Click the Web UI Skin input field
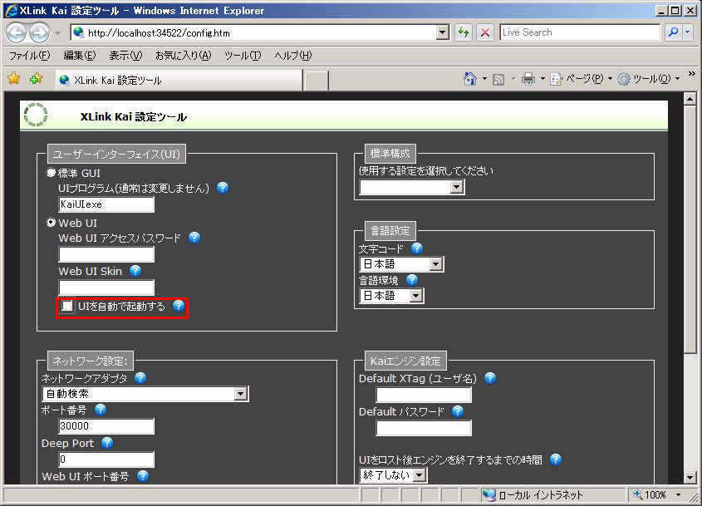Image resolution: width=702 pixels, height=506 pixels. click(x=106, y=287)
